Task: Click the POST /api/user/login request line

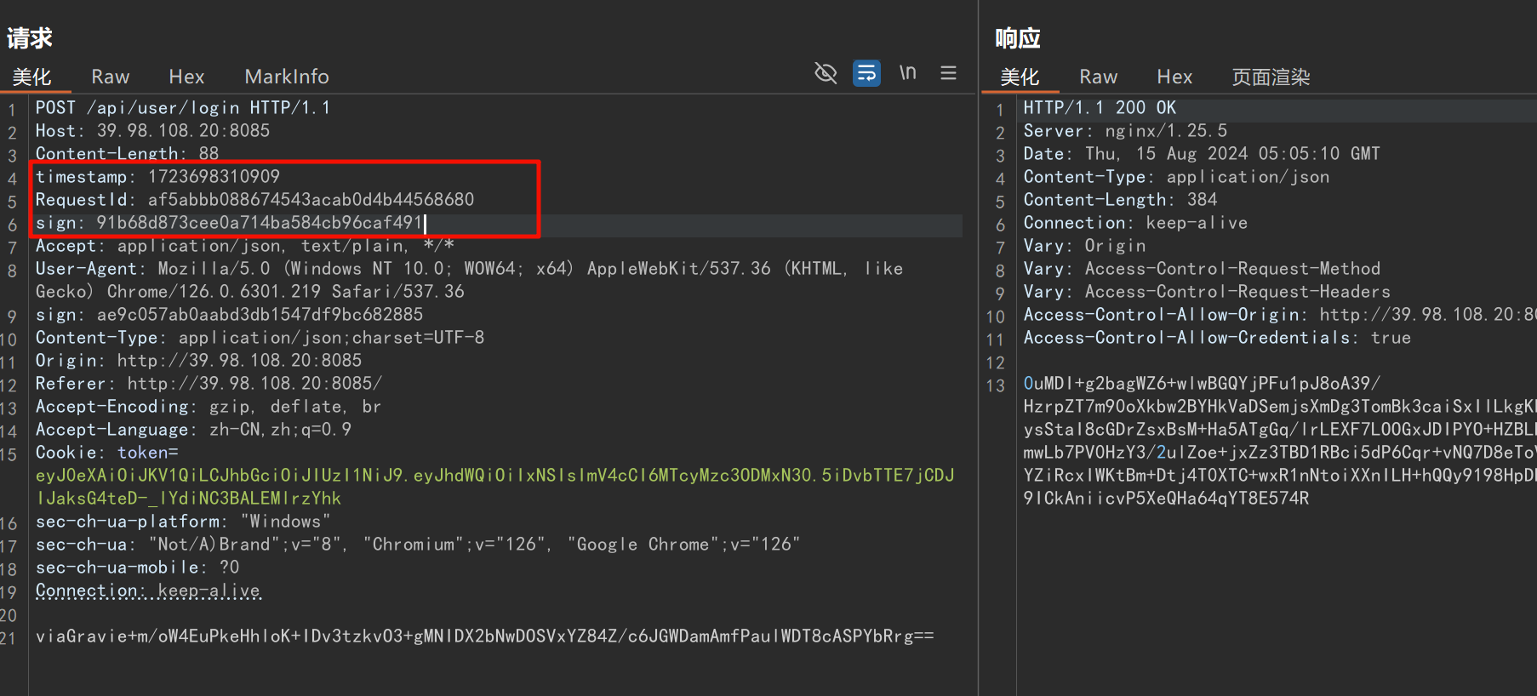Action: click(182, 108)
